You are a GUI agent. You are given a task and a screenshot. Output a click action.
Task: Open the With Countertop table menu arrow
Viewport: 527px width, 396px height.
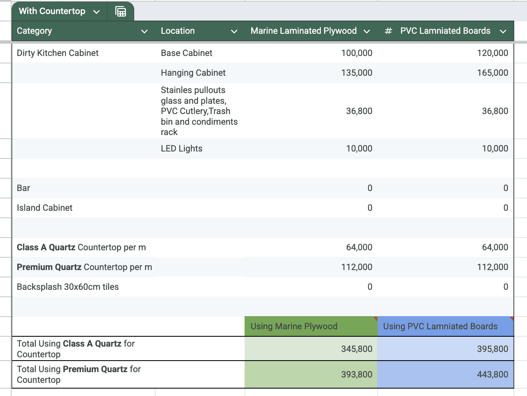click(x=97, y=12)
